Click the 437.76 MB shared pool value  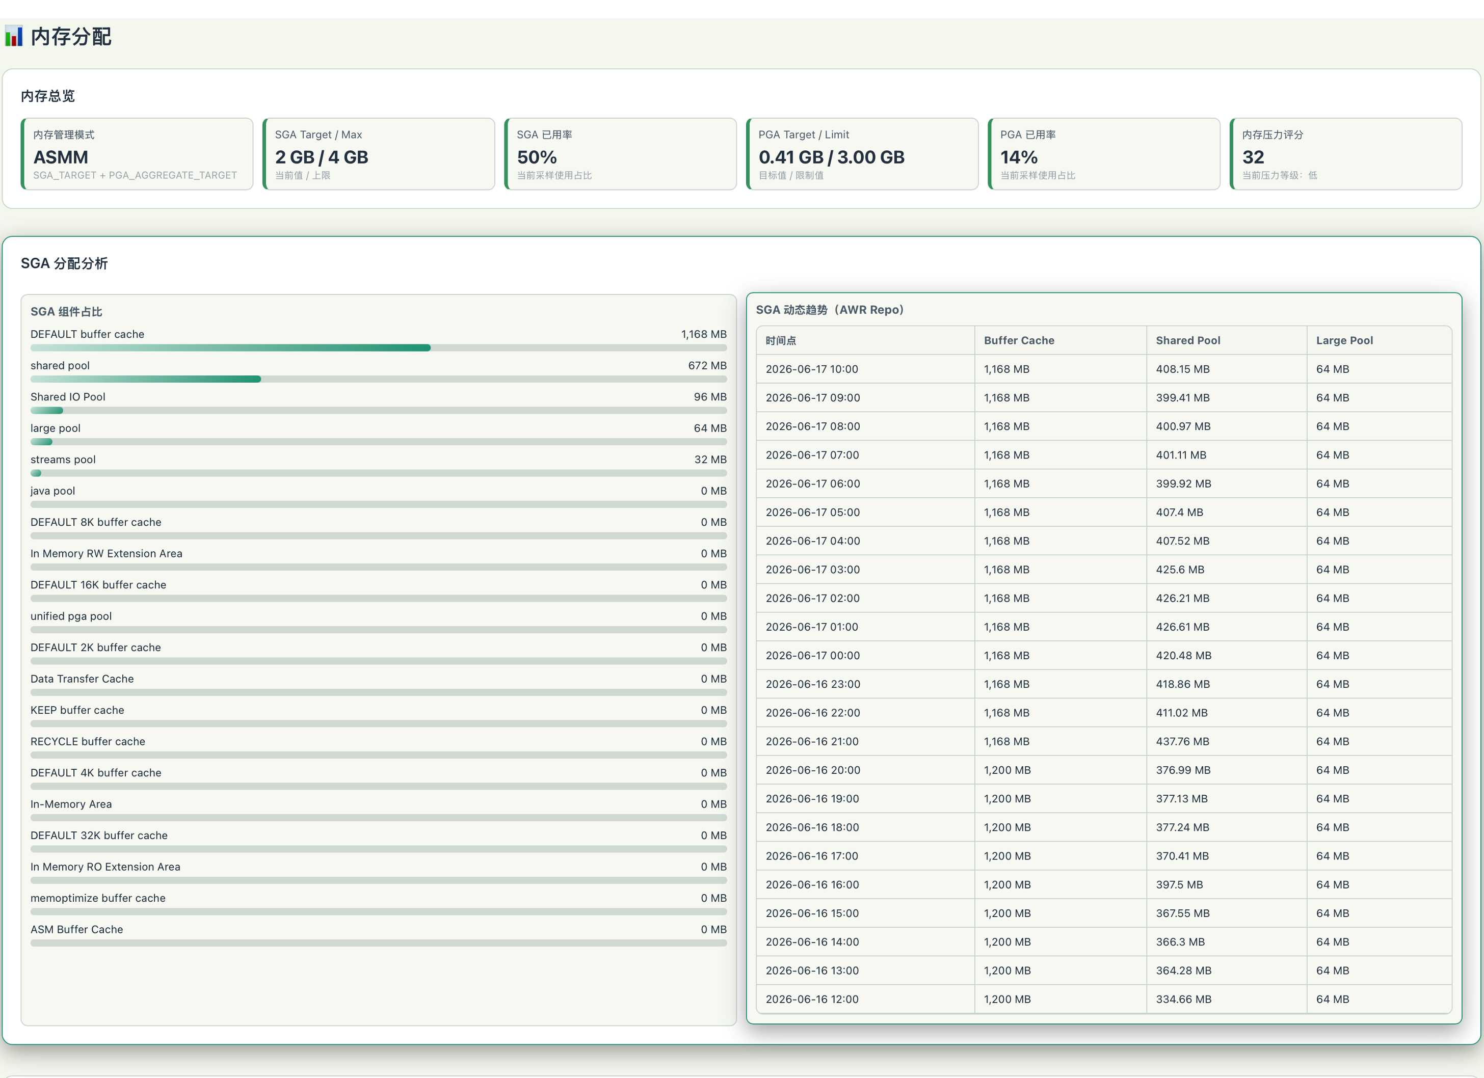click(1182, 742)
